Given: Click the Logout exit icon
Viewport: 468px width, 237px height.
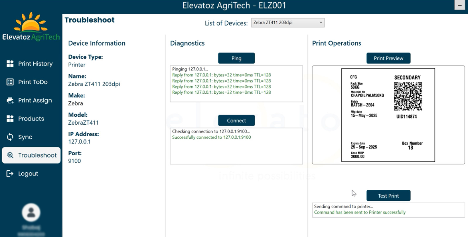Looking at the screenshot, I should [x=10, y=174].
